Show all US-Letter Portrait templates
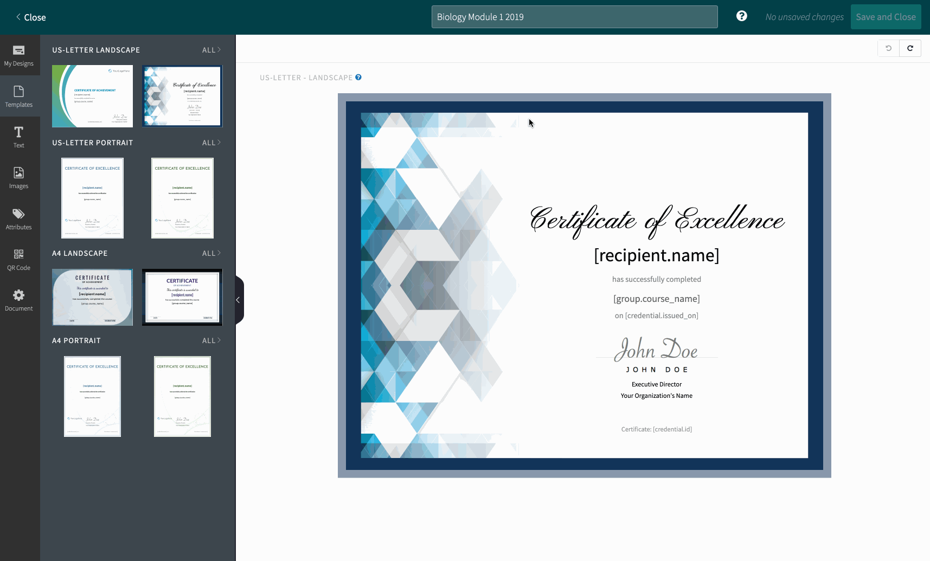Image resolution: width=930 pixels, height=561 pixels. pyautogui.click(x=211, y=143)
